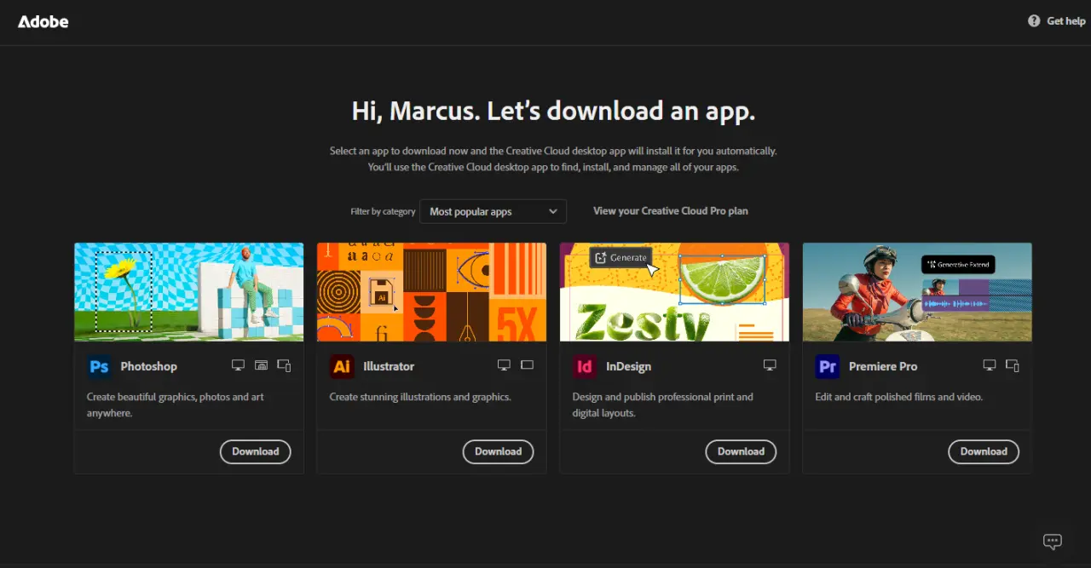Click the Premiere Pro app title text
The width and height of the screenshot is (1091, 568).
point(883,366)
